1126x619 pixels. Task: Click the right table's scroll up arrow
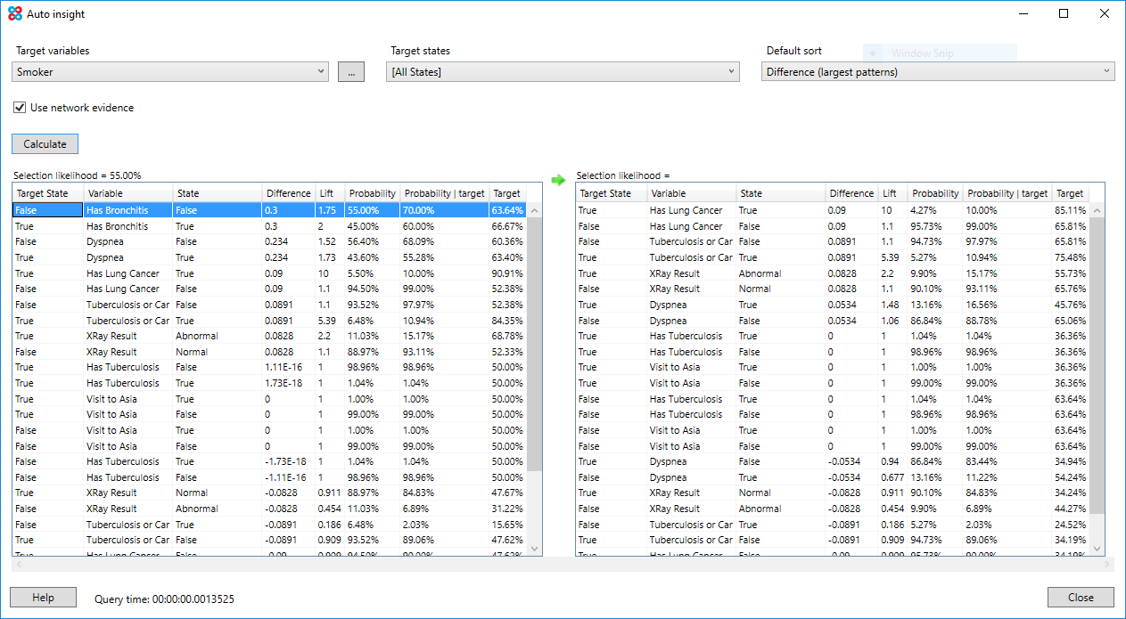1097,211
